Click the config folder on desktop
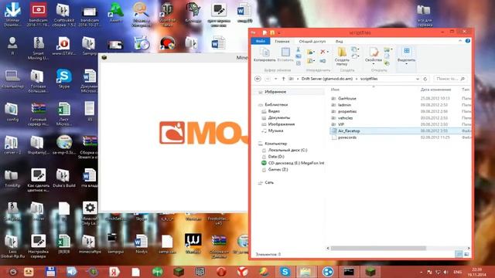Image resolution: width=495 pixels, height=278 pixels. click(12, 112)
